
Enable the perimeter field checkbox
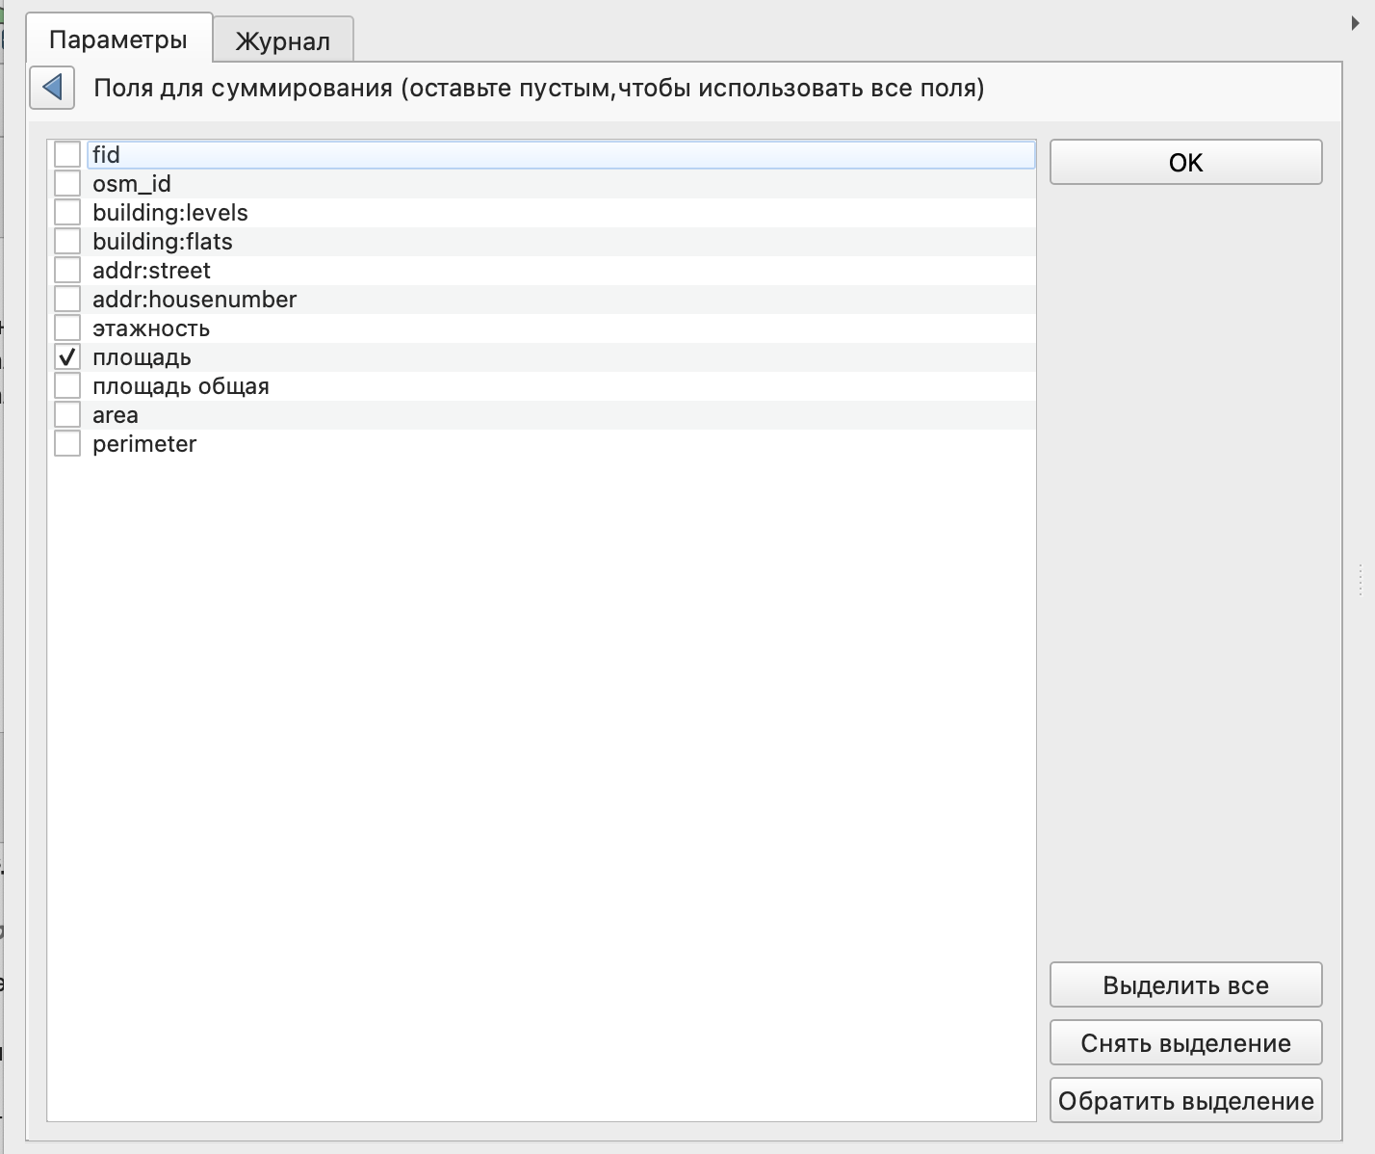(67, 444)
